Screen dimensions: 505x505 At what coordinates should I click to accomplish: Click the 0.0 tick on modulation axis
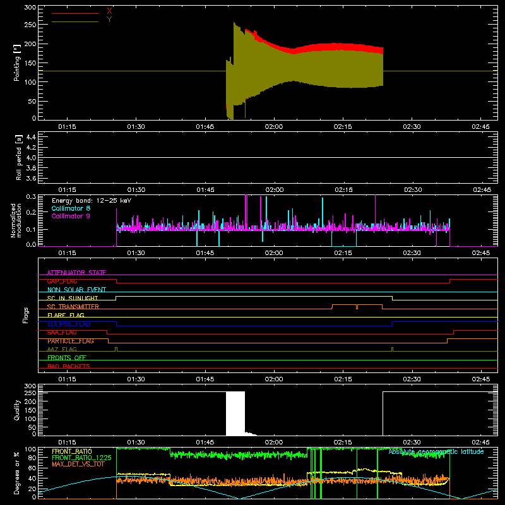[x=31, y=244]
